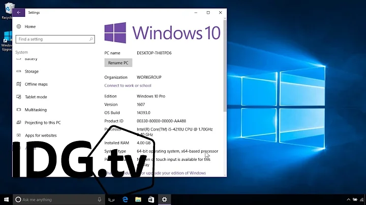Open Storage settings
The width and height of the screenshot is (366, 205).
(x=32, y=72)
